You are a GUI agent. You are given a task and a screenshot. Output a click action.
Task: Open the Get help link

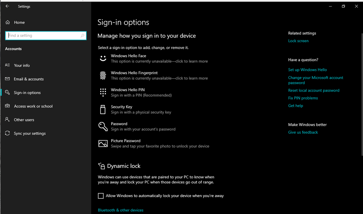[295, 106]
